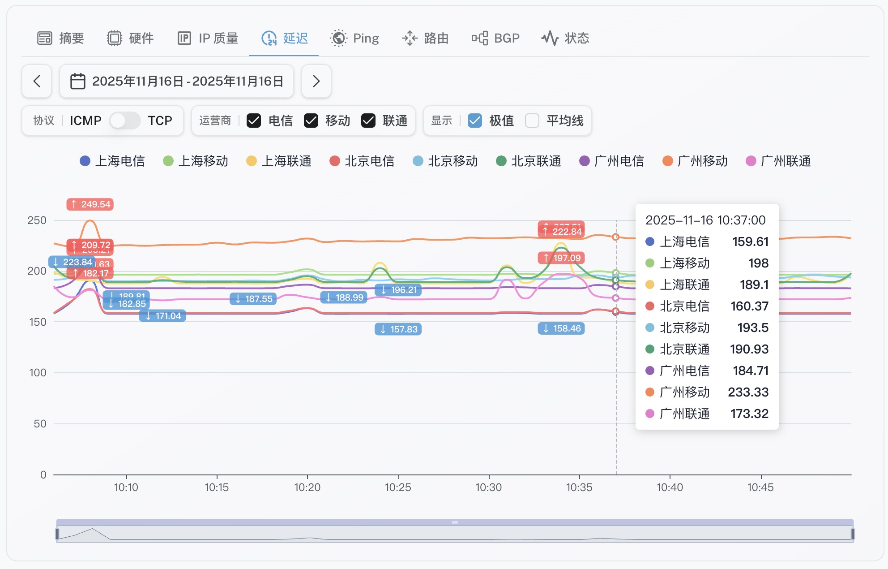Open the 状态 tab label
Viewport: 888px width, 569px height.
click(x=577, y=39)
